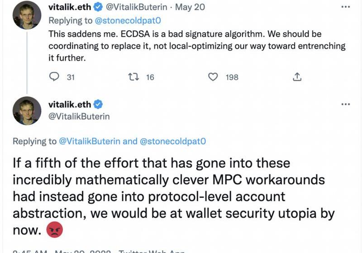Viewport: 362px width, 253px height.
Task: Open @stonecoldpat0 link in second replying-to line
Action: pyautogui.click(x=173, y=141)
